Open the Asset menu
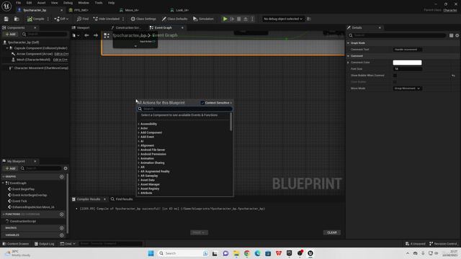461x259 pixels. pyautogui.click(x=41, y=3)
